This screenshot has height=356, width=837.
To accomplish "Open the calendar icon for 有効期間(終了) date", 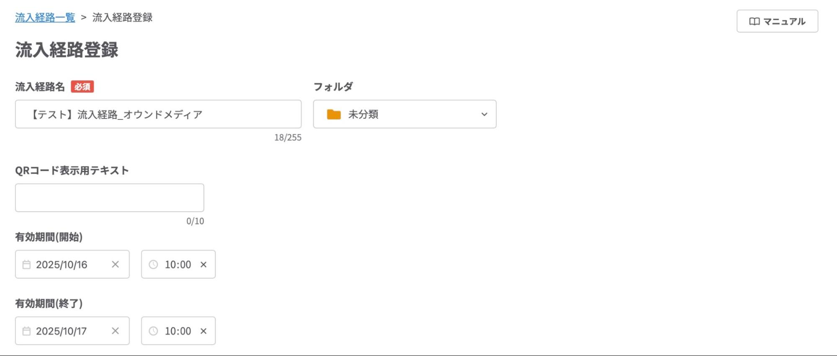I will coord(26,331).
